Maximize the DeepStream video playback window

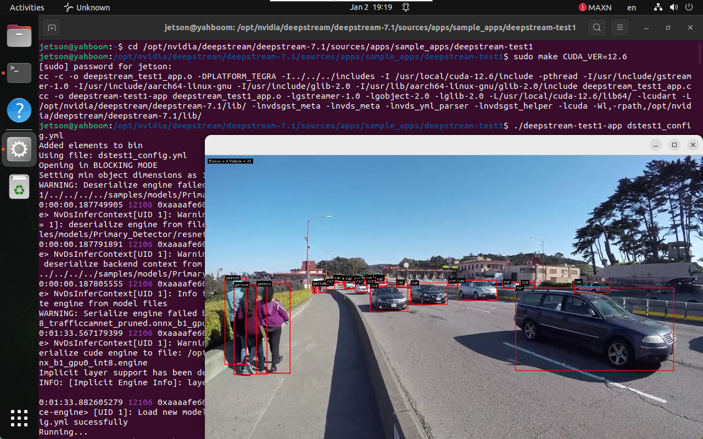(x=674, y=144)
